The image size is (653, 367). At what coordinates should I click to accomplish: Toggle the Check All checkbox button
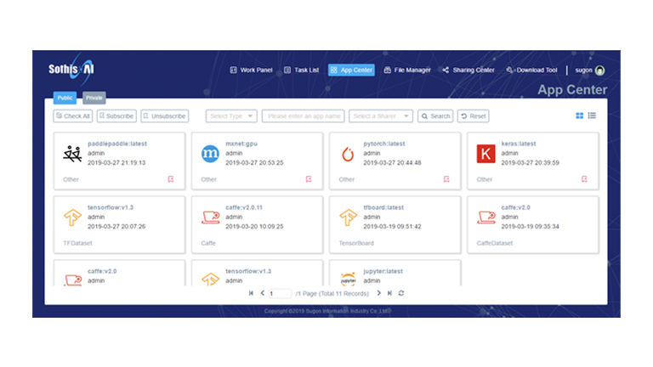pyautogui.click(x=73, y=116)
